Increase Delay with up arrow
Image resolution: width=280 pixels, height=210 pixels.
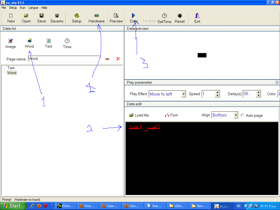click(258, 92)
